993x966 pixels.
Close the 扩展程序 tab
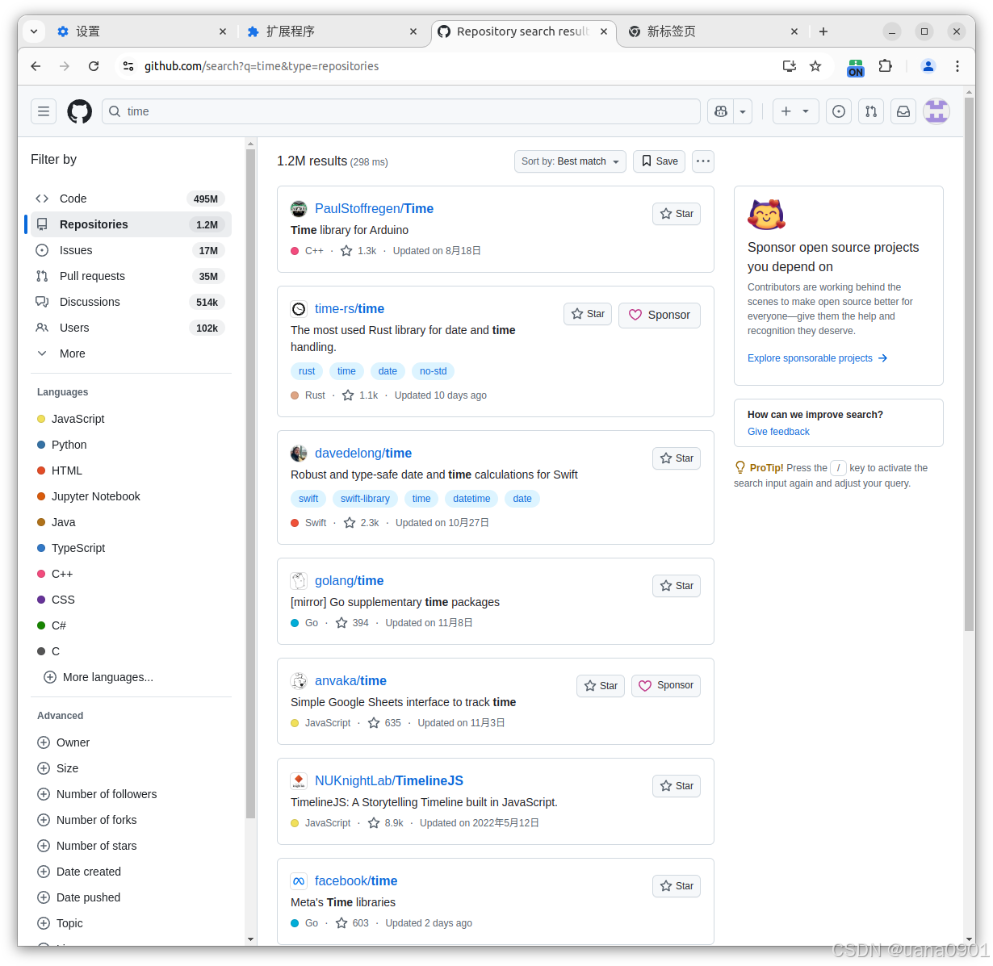tap(413, 31)
